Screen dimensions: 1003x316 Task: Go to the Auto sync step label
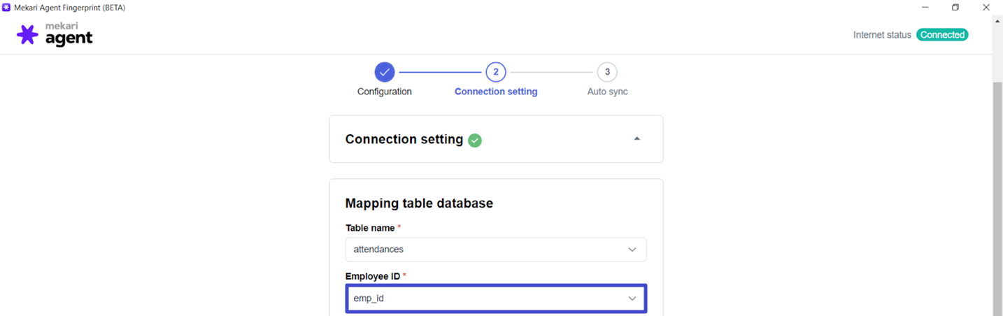[x=607, y=92]
